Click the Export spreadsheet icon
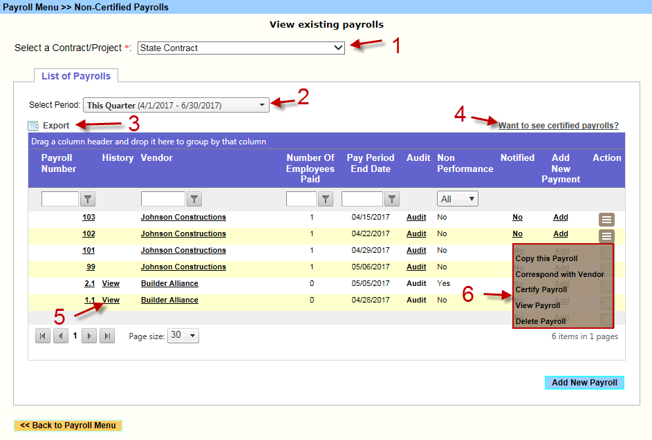 (x=33, y=126)
